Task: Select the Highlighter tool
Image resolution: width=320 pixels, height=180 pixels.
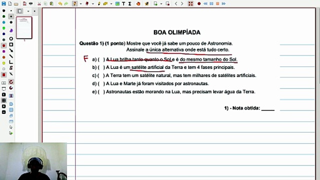Action: pyautogui.click(x=99, y=4)
